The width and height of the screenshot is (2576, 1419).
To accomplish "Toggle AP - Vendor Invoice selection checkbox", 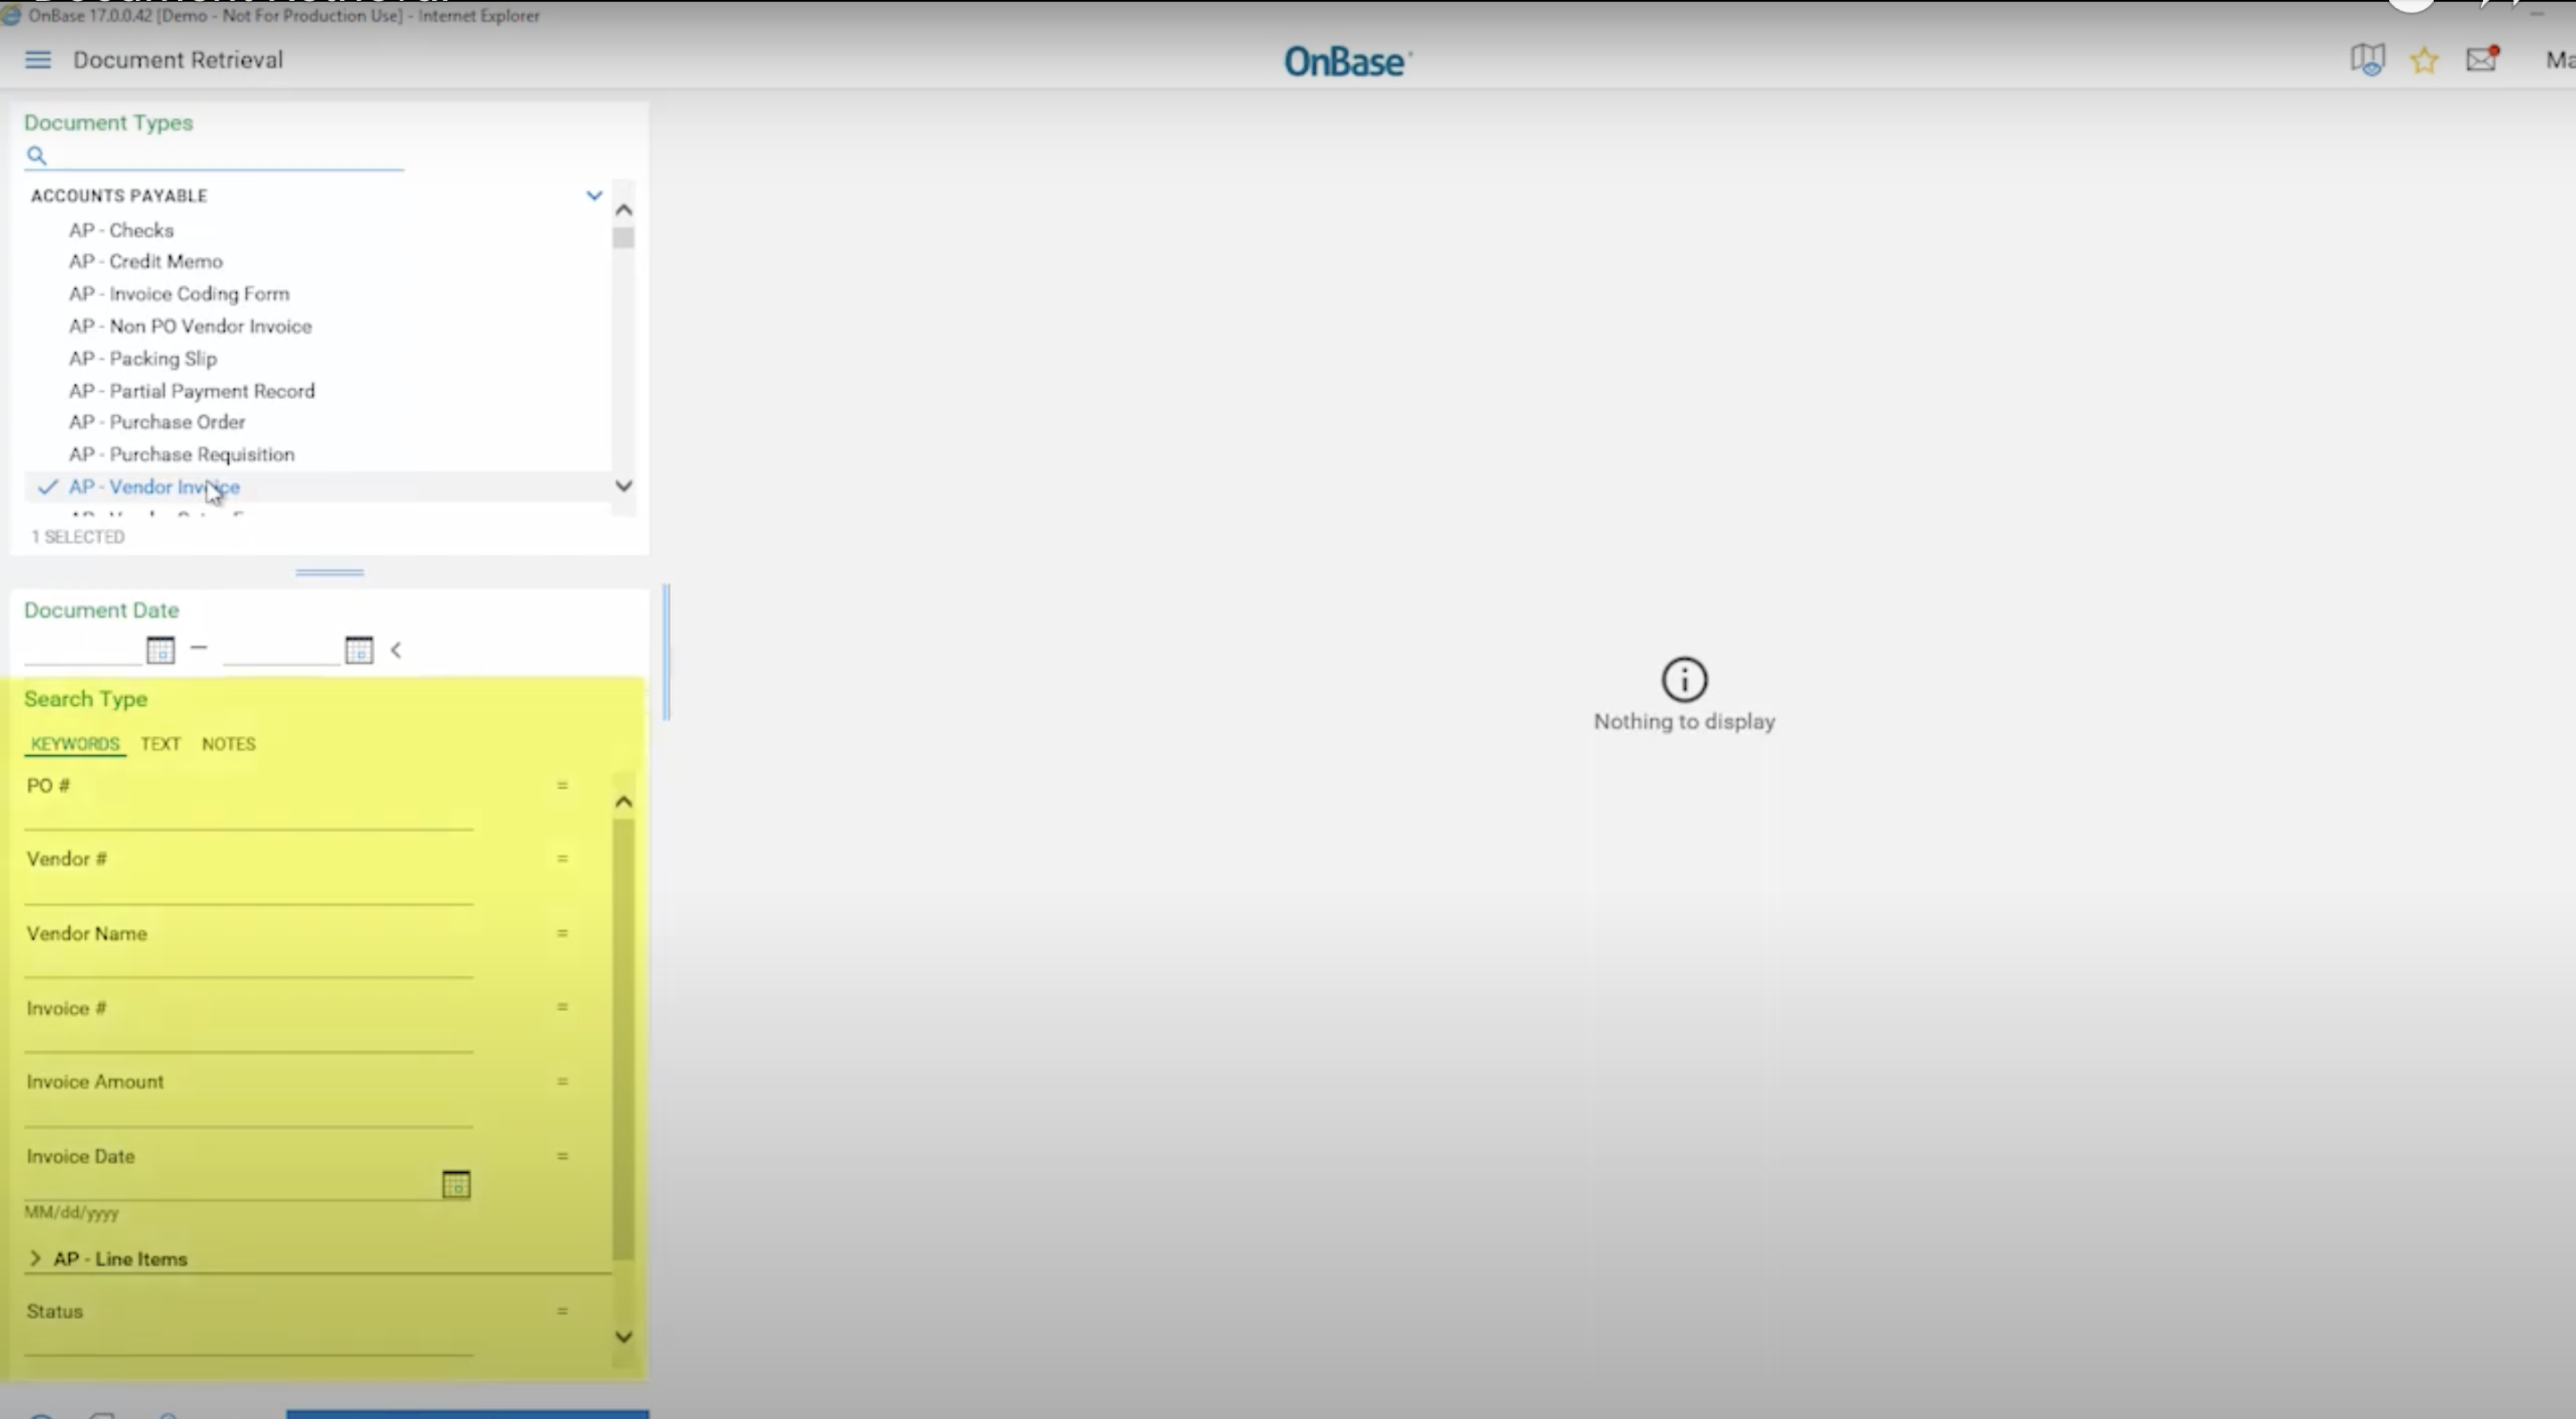I will coord(46,486).
